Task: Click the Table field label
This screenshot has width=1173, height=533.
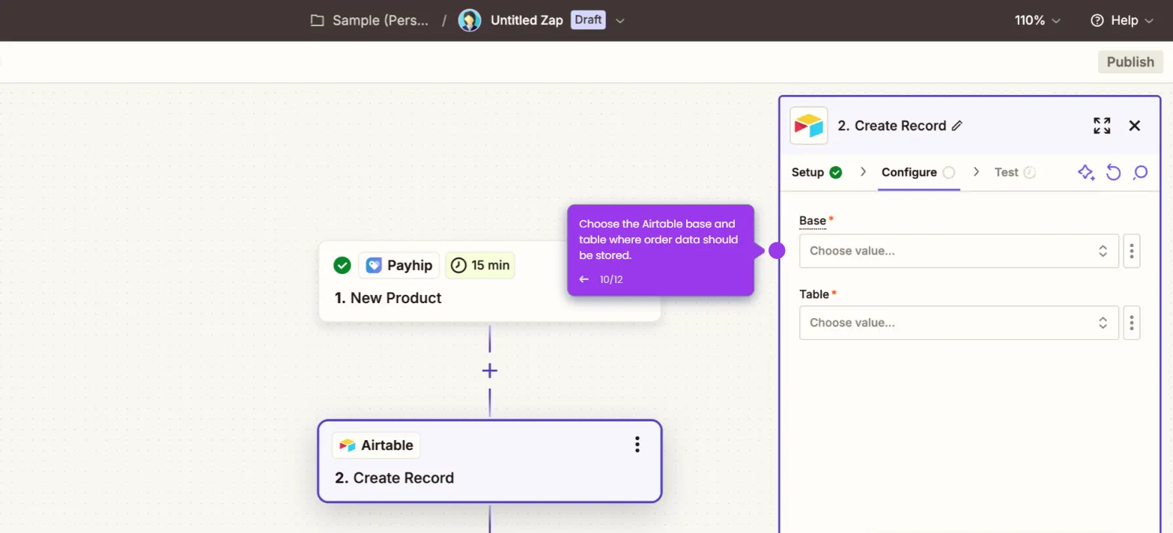Action: [x=814, y=294]
